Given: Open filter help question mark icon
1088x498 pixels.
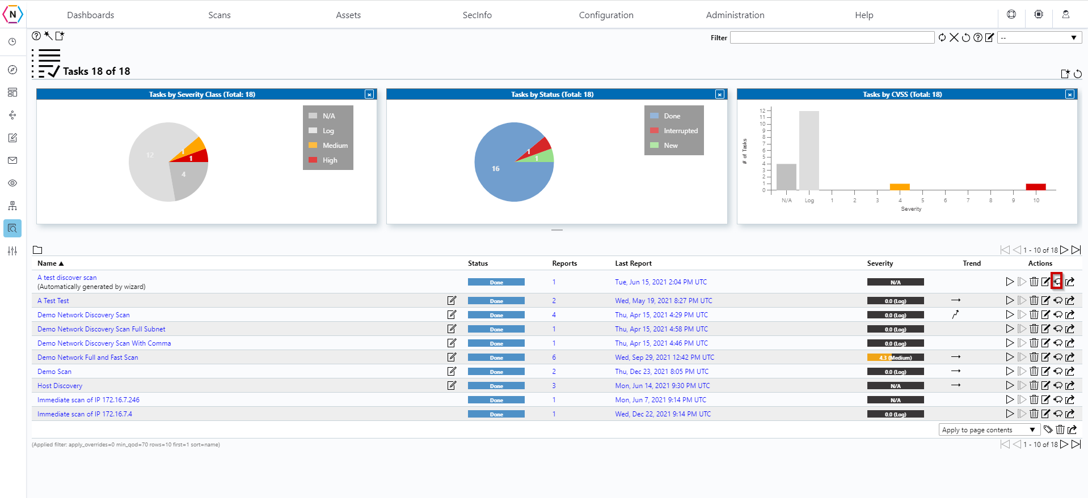Looking at the screenshot, I should [x=978, y=37].
